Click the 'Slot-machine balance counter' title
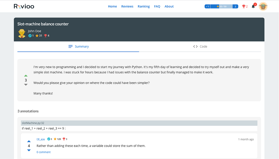 pyautogui.click(x=43, y=24)
